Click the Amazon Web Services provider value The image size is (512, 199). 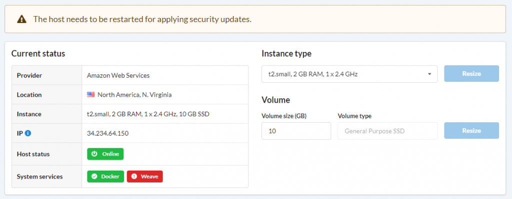click(118, 76)
